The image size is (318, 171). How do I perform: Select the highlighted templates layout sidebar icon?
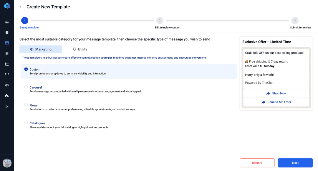point(7,43)
